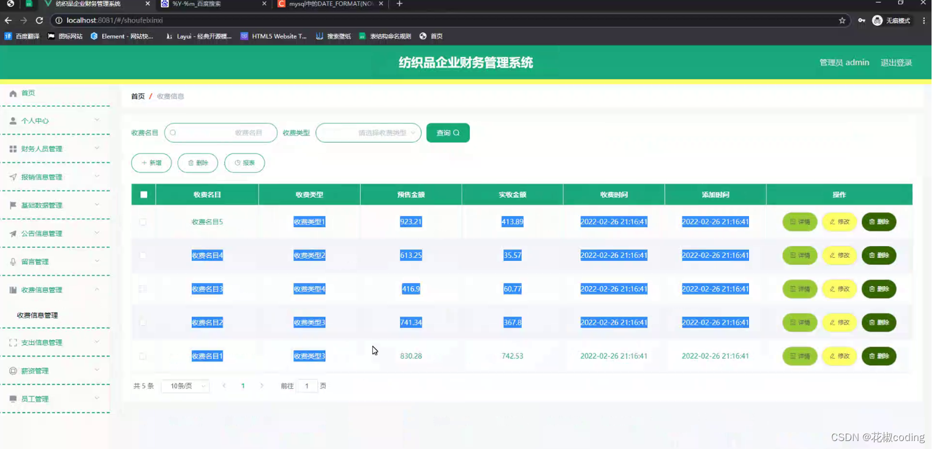This screenshot has height=449, width=934.
Task: Click the 收费名目 search input
Action: point(220,132)
